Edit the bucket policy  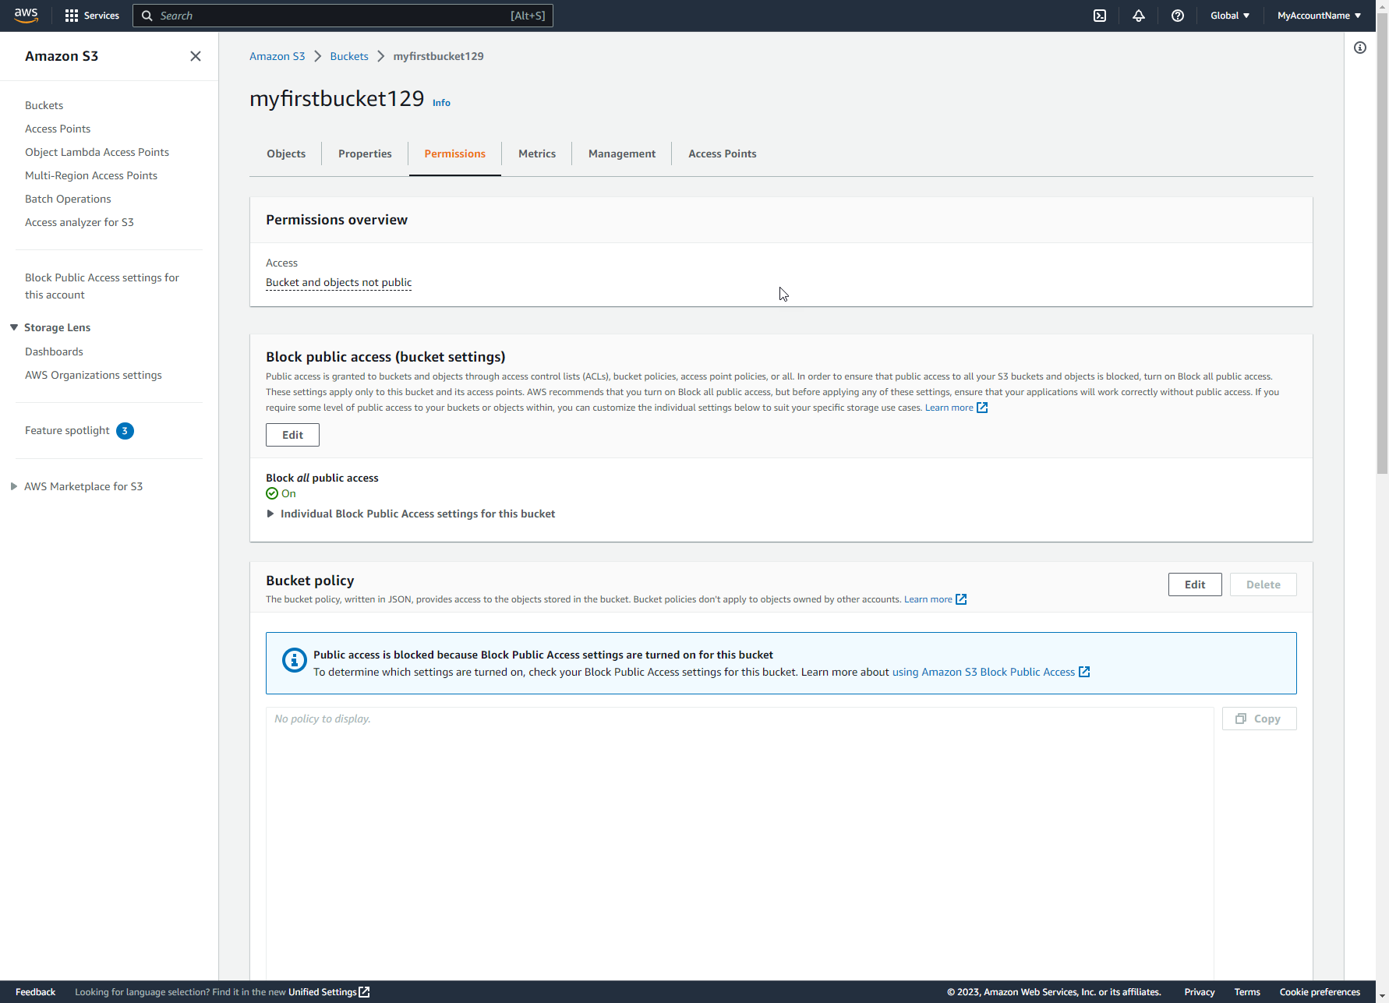1195,584
